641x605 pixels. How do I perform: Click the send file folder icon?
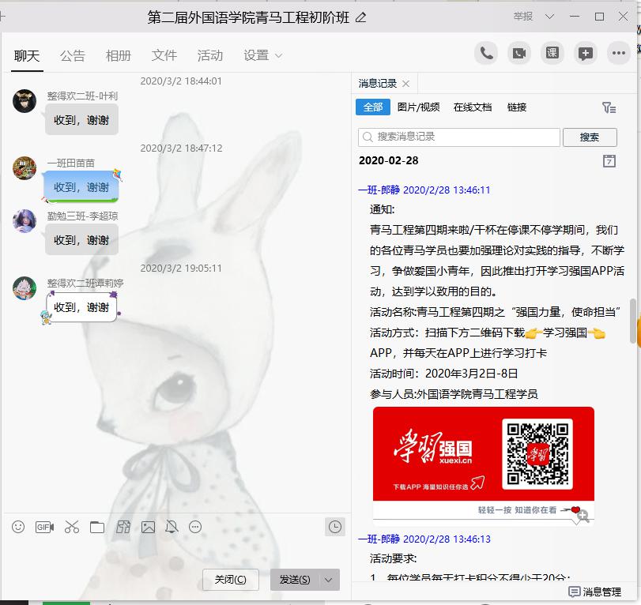(x=97, y=527)
